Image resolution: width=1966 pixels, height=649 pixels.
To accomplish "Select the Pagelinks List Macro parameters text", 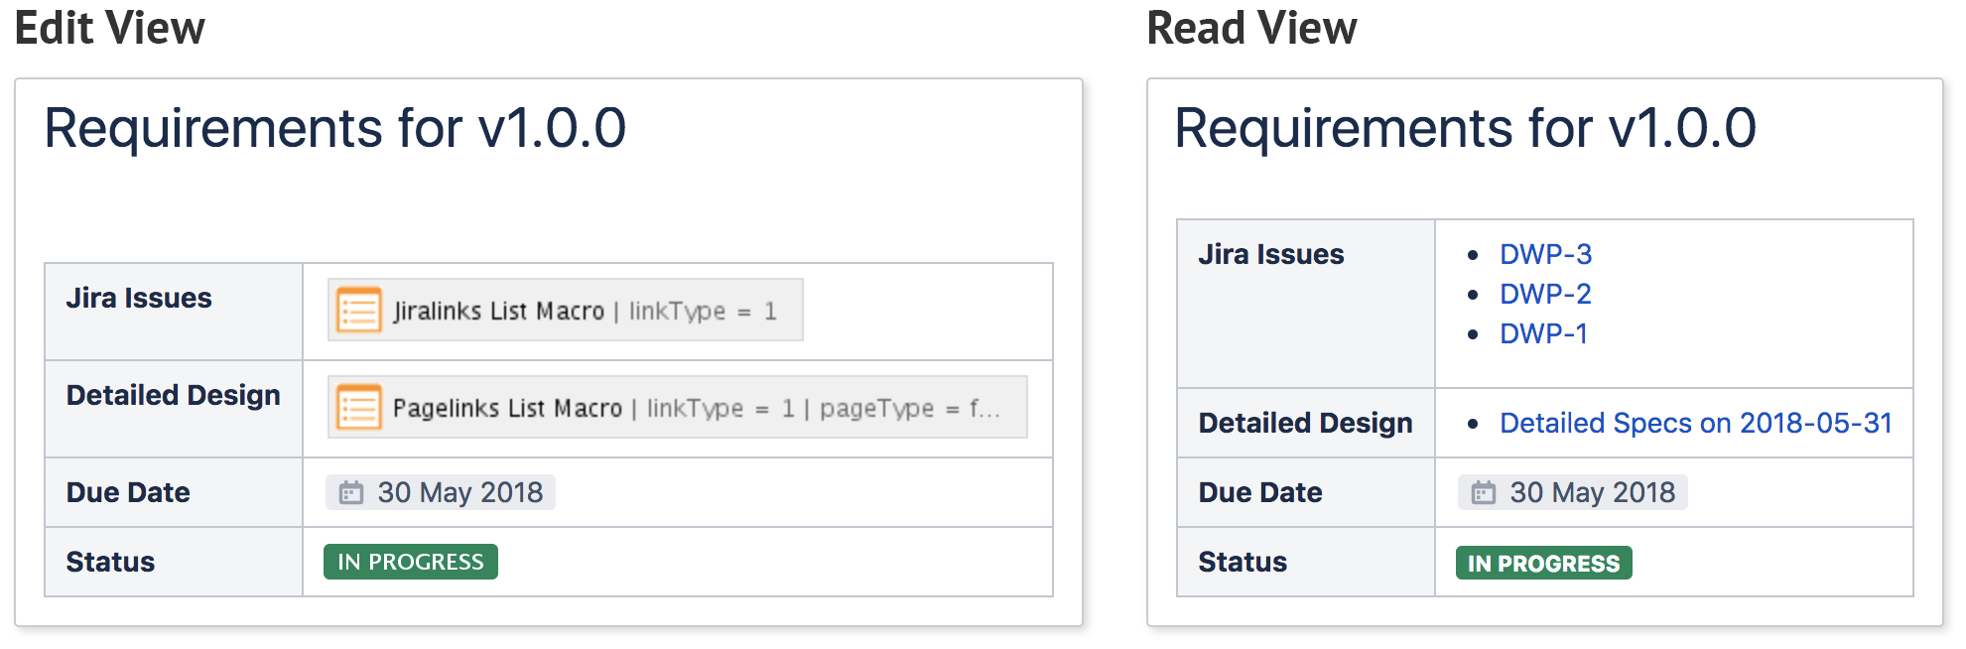I will (822, 409).
